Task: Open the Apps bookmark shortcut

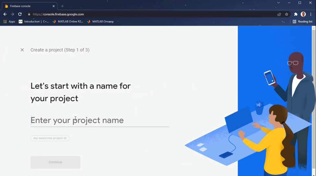Action: point(9,22)
